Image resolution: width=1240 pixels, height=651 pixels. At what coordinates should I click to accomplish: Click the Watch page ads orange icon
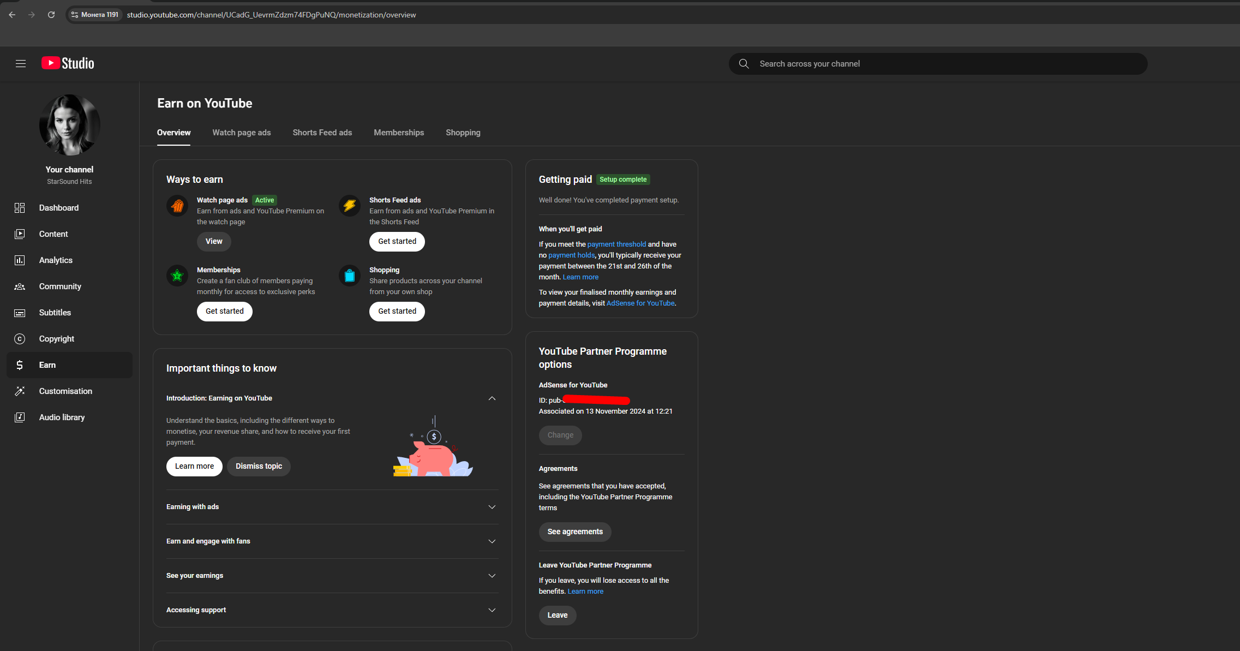(x=177, y=206)
